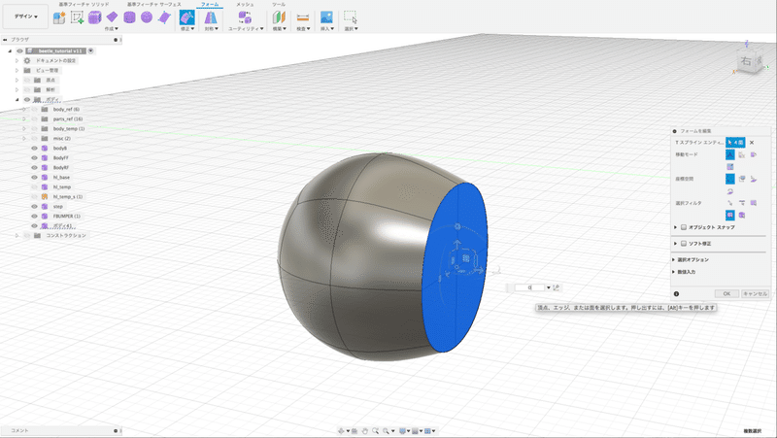This screenshot has height=438, width=777.
Task: Choose the local coordinate space icon
Action: 754,179
